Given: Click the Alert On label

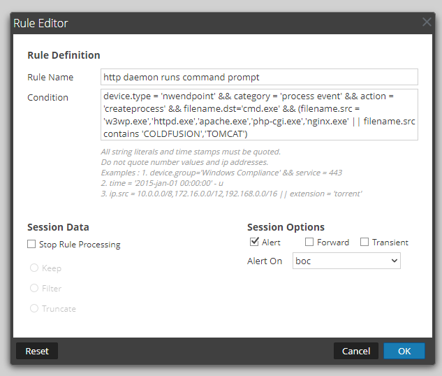Looking at the screenshot, I should click(x=265, y=261).
